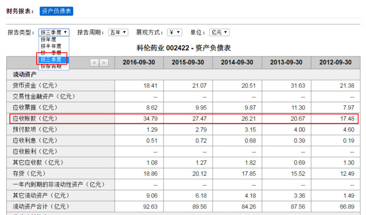The height and width of the screenshot is (215, 366).
Task: Click the 2016-09-30 column header
Action: click(139, 63)
